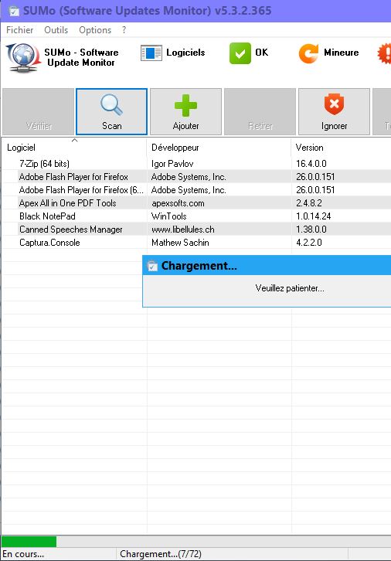
Task: Click the En cours... status text
Action: tap(23, 554)
